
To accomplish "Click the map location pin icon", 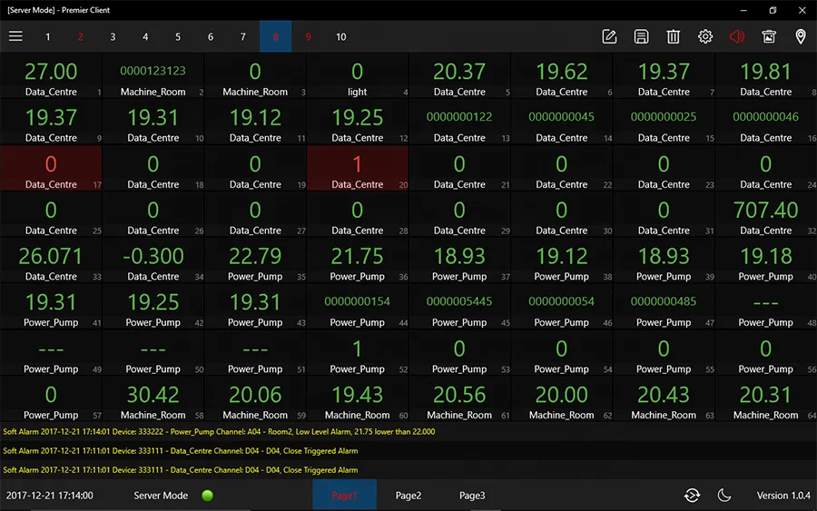I will tap(801, 36).
